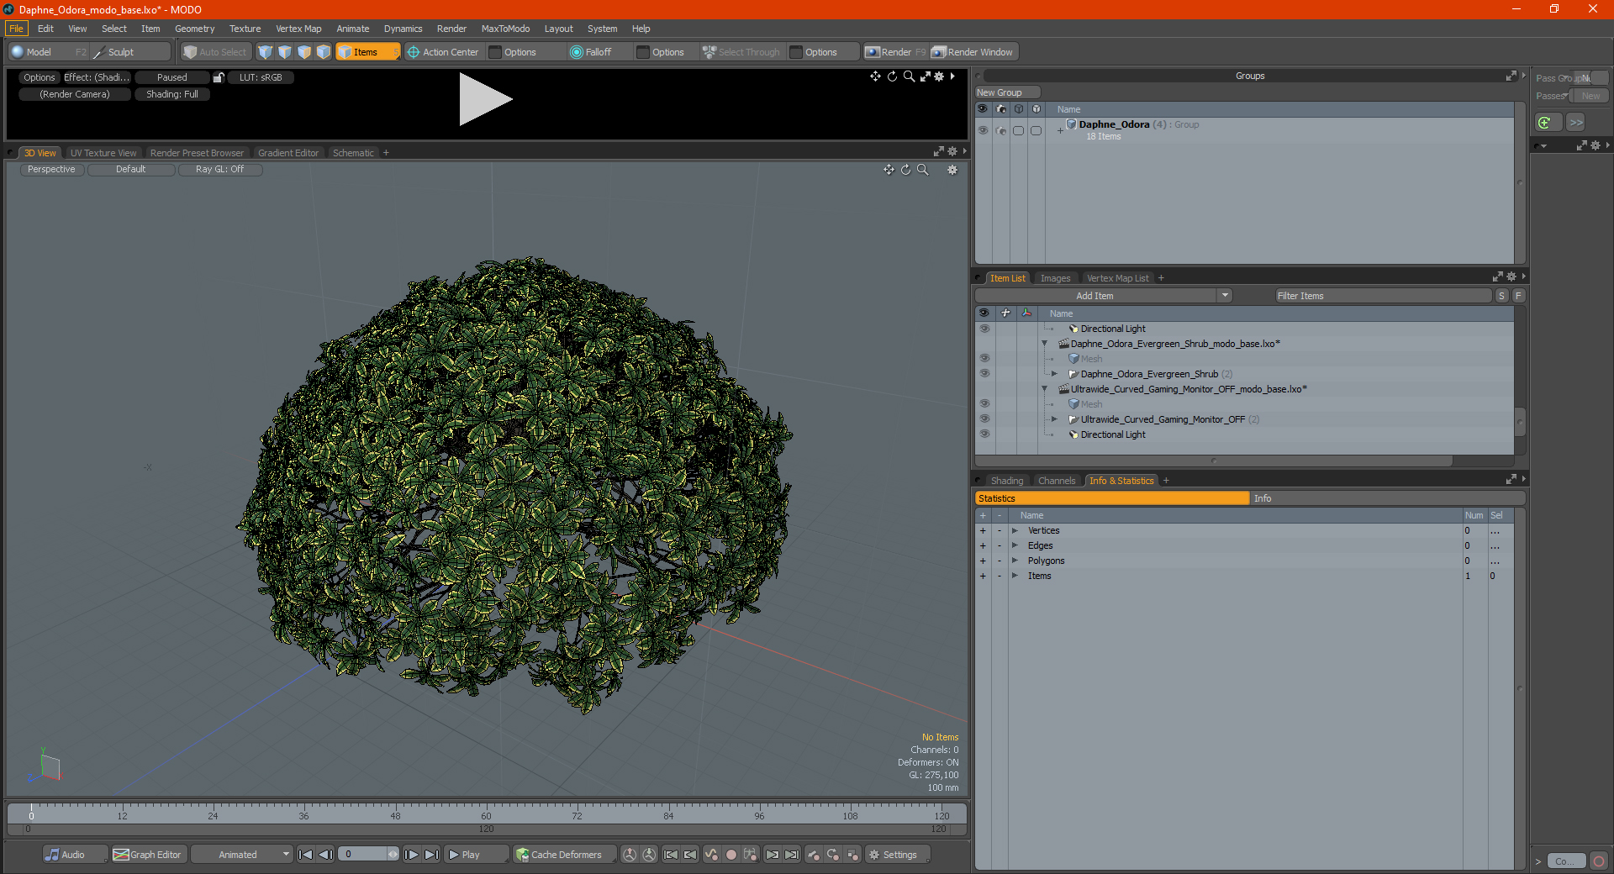Activate Items selection mode
Image resolution: width=1614 pixels, height=874 pixels.
click(x=367, y=52)
